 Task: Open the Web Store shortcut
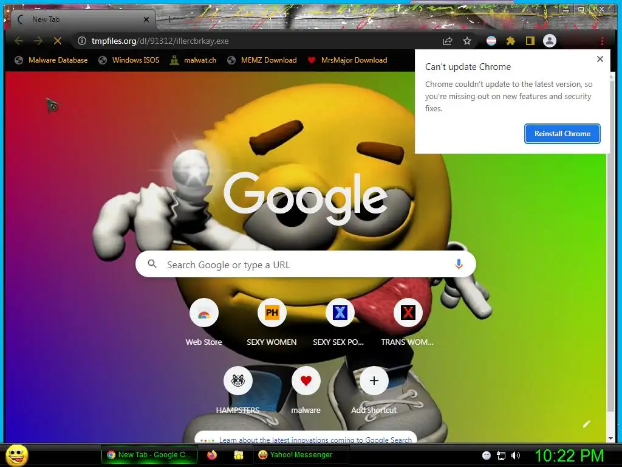click(204, 313)
